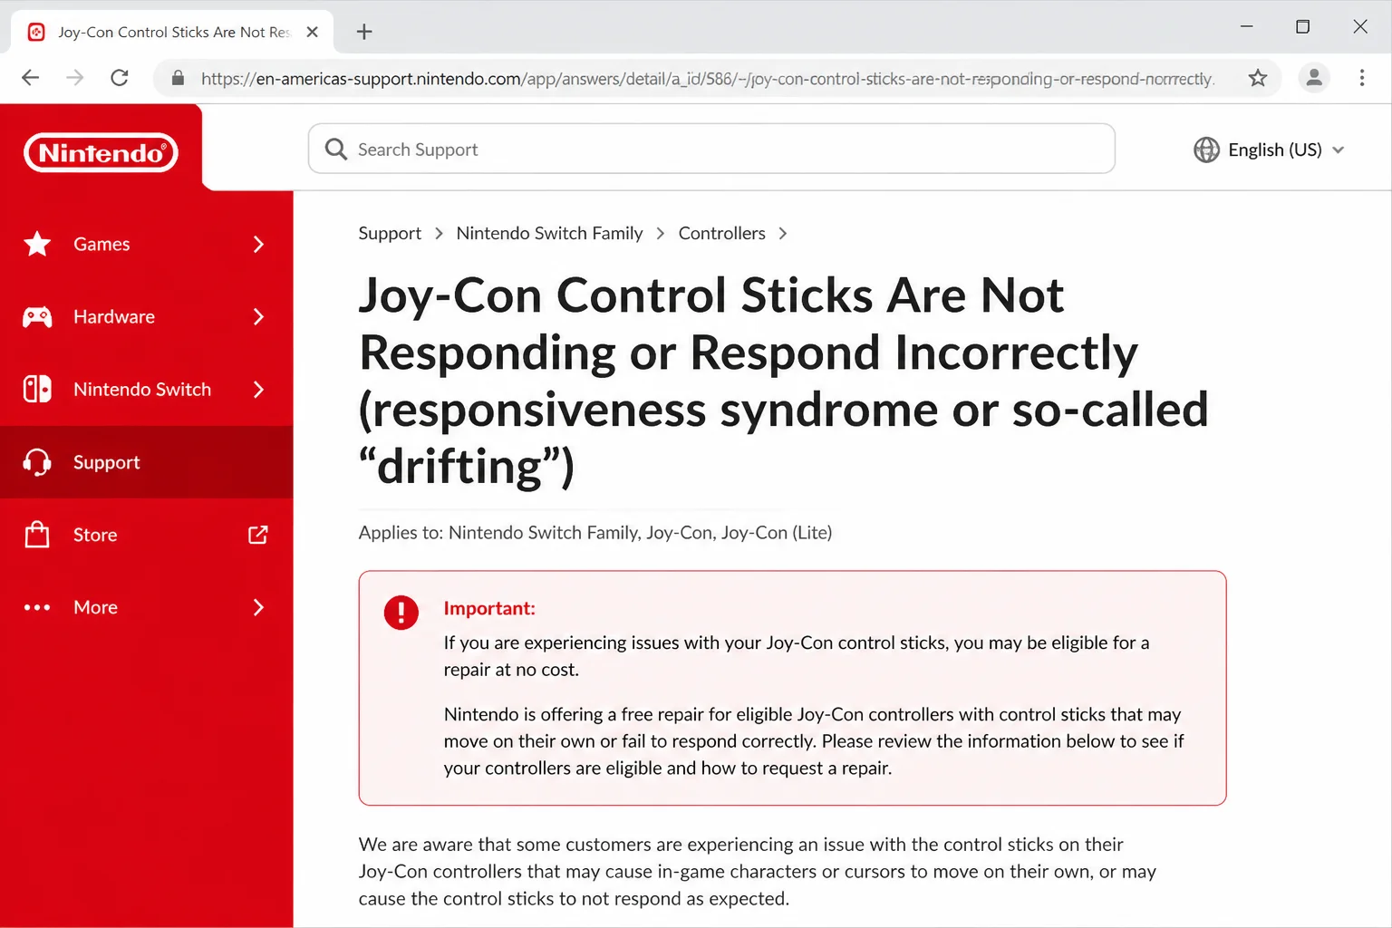1392x928 pixels.
Task: Click the Games star icon
Action: pos(37,244)
